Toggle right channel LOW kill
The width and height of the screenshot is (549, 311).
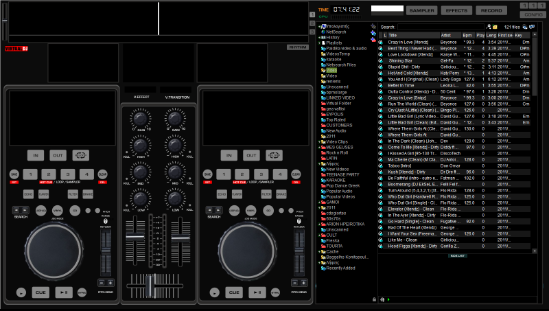coord(190,206)
